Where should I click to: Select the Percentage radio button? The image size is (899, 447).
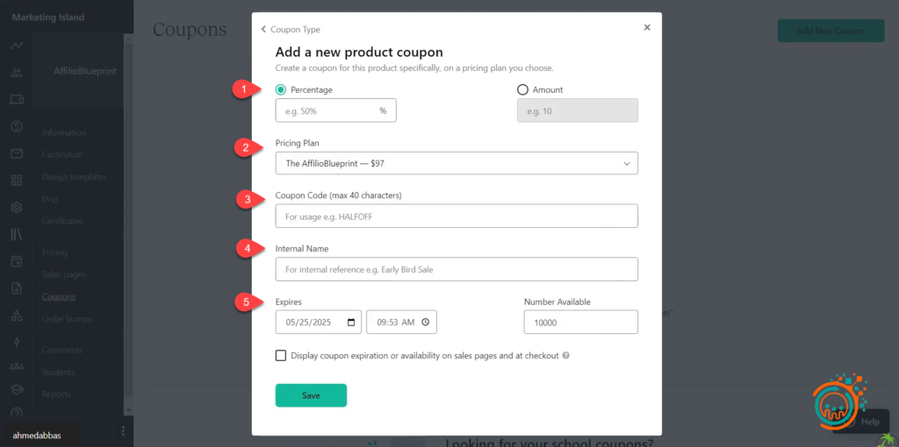(x=281, y=89)
